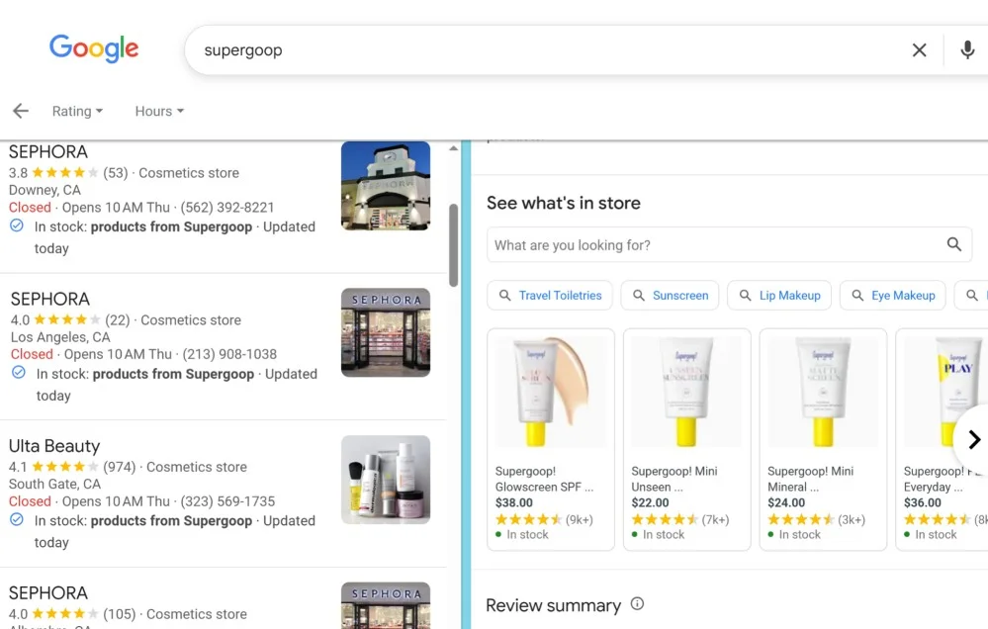Open the Ulta Beauty listing
988x629 pixels.
pyautogui.click(x=54, y=446)
